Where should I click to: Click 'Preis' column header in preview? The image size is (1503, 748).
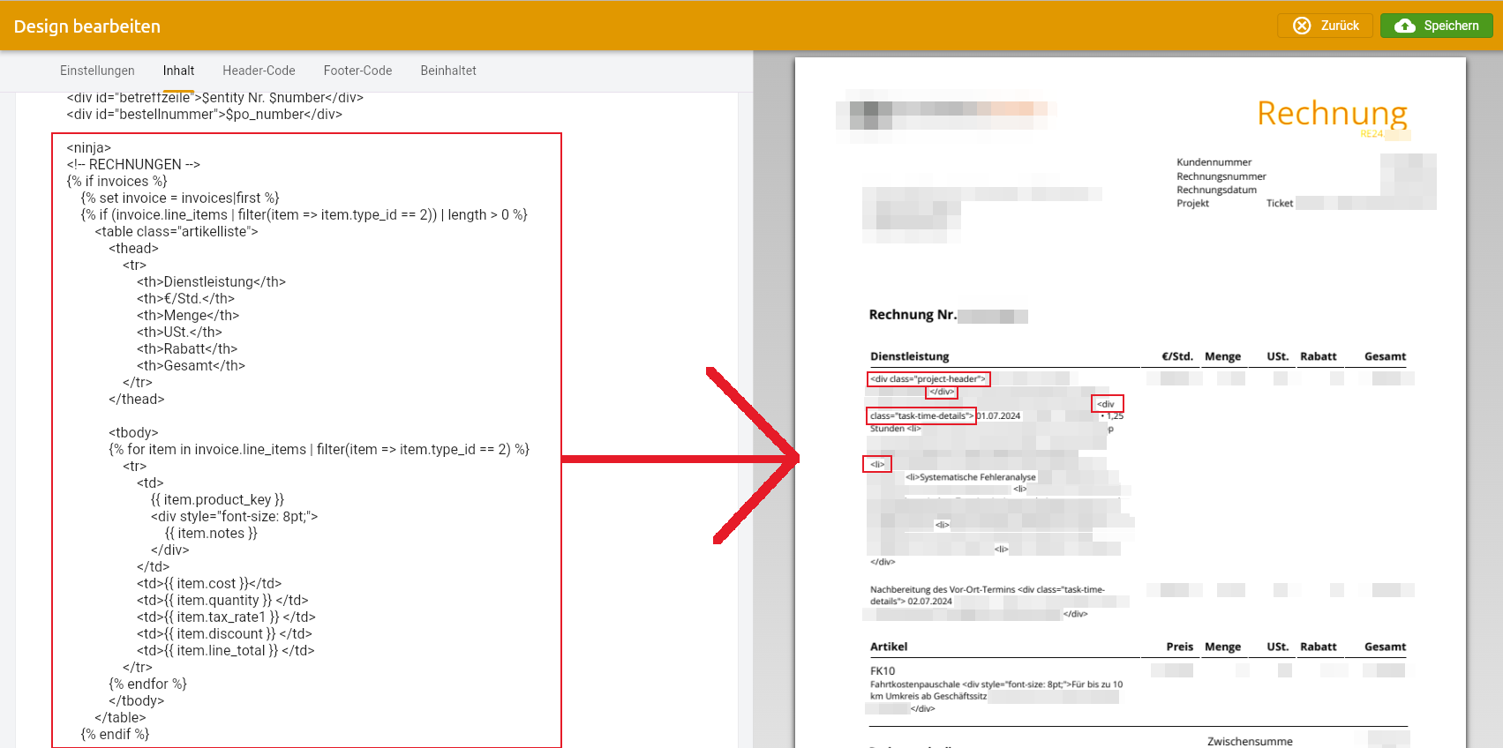(1179, 647)
